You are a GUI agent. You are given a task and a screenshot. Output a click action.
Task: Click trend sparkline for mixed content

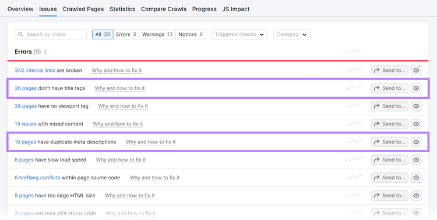pos(354,123)
